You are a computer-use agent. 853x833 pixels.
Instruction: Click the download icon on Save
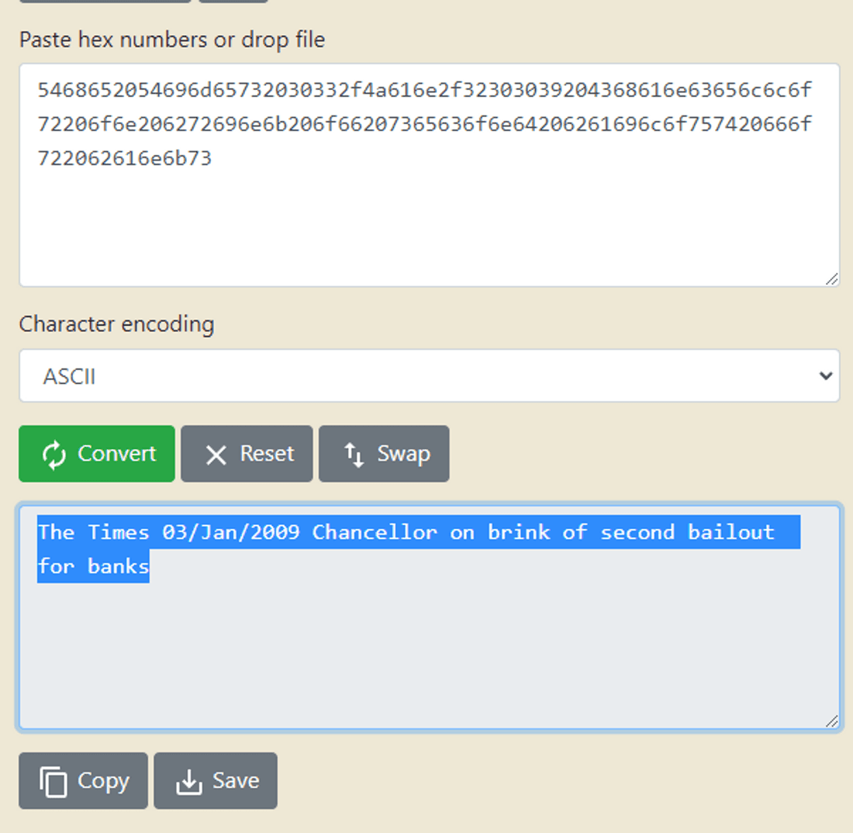[x=188, y=782]
